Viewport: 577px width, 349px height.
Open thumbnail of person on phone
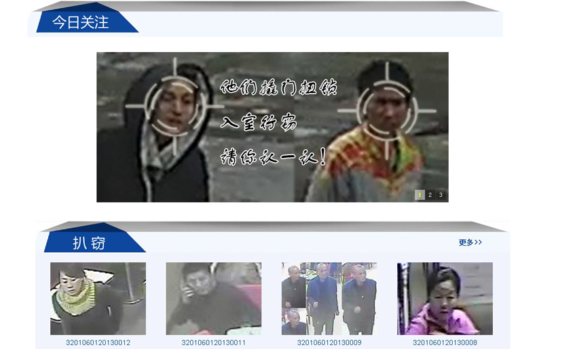[x=213, y=298]
